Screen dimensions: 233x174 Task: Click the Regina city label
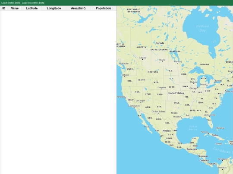(x=162, y=60)
